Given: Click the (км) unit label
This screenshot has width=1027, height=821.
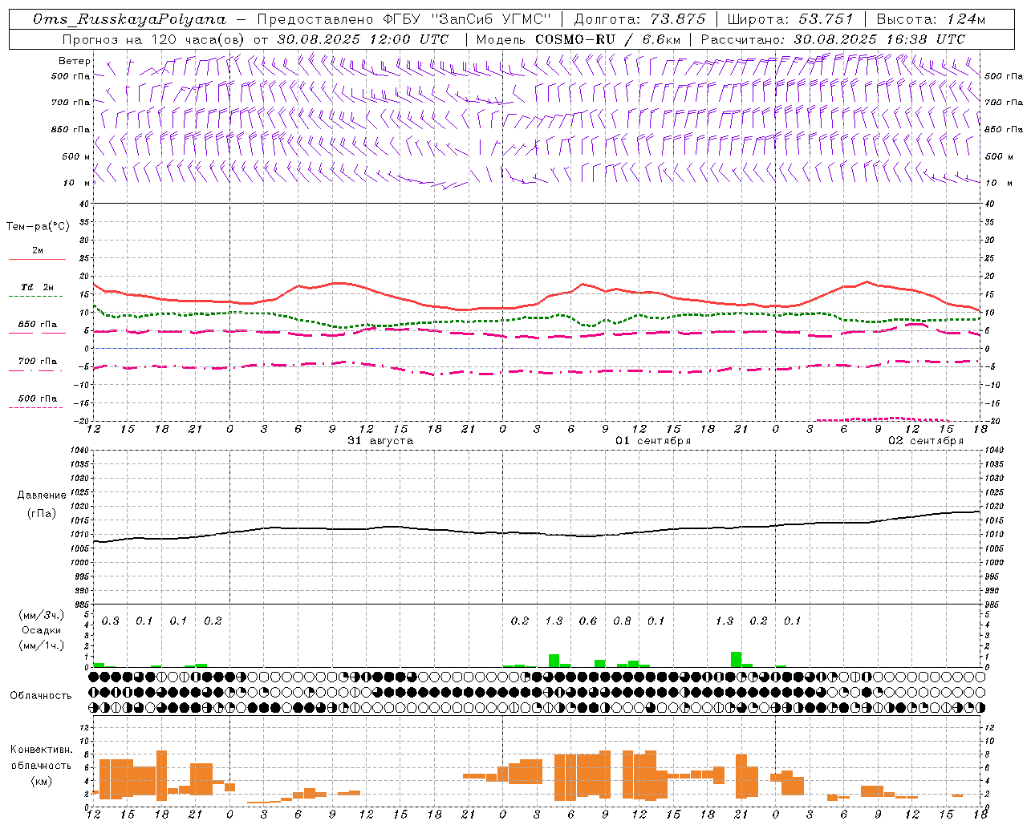Looking at the screenshot, I should (x=42, y=781).
